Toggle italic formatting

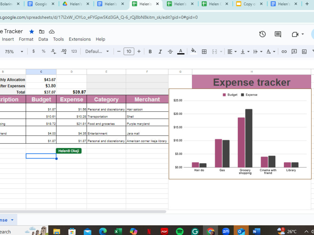pyautogui.click(x=160, y=52)
